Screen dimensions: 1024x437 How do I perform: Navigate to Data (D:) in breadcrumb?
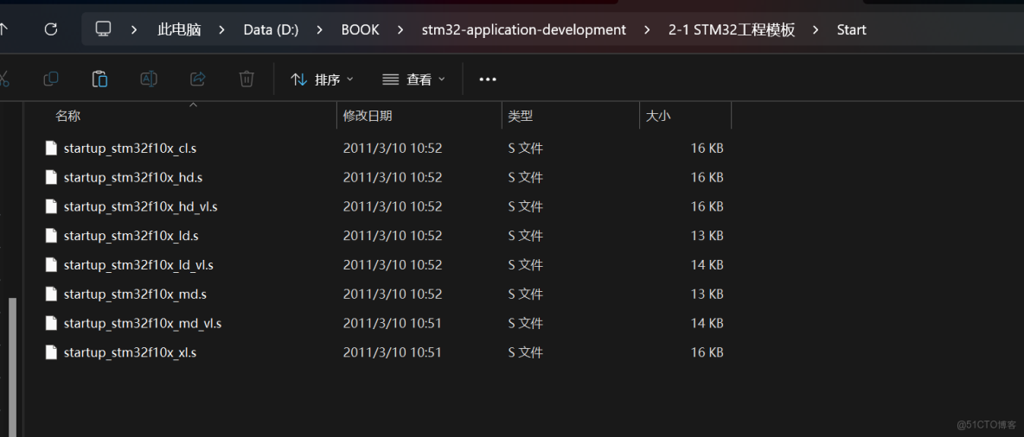[x=271, y=29]
